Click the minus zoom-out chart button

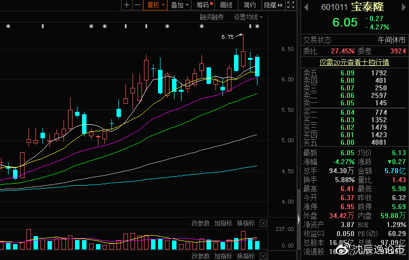point(136,5)
